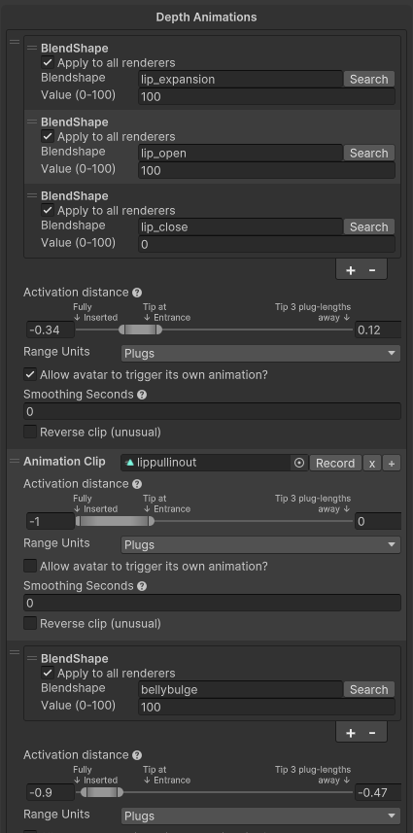
Task: Remove an action with minus under bellybulge
Action: [x=372, y=733]
